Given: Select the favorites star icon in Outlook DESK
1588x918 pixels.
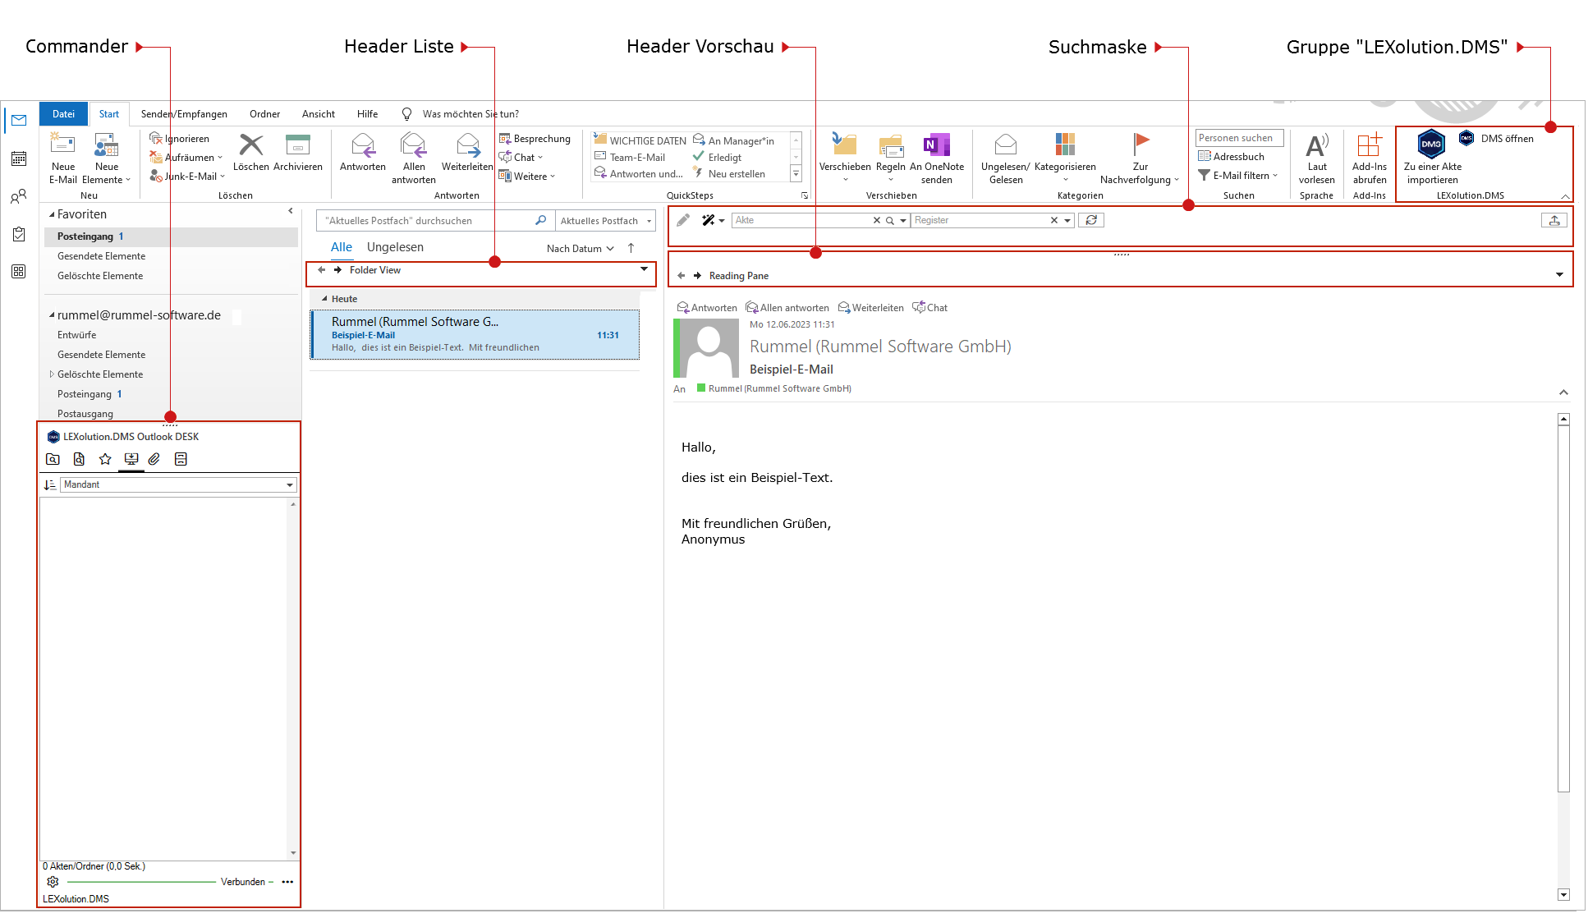Looking at the screenshot, I should point(105,459).
